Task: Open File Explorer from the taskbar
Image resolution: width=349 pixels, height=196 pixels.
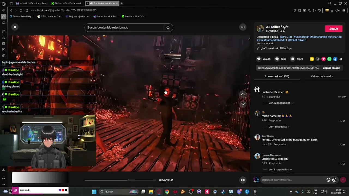Action: coord(151,192)
